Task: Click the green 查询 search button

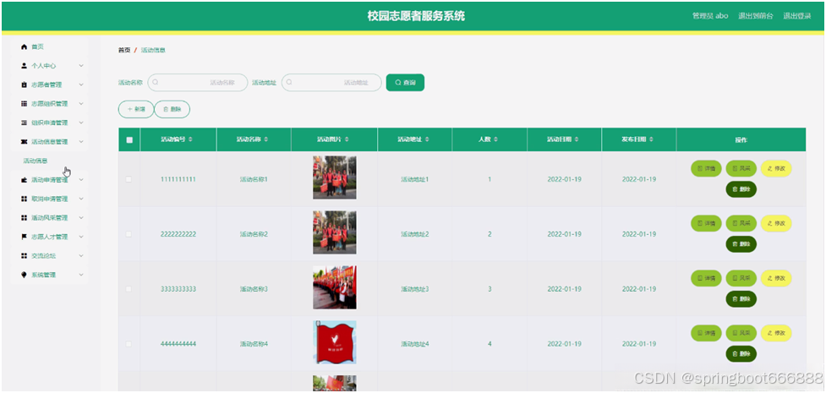Action: (x=405, y=82)
